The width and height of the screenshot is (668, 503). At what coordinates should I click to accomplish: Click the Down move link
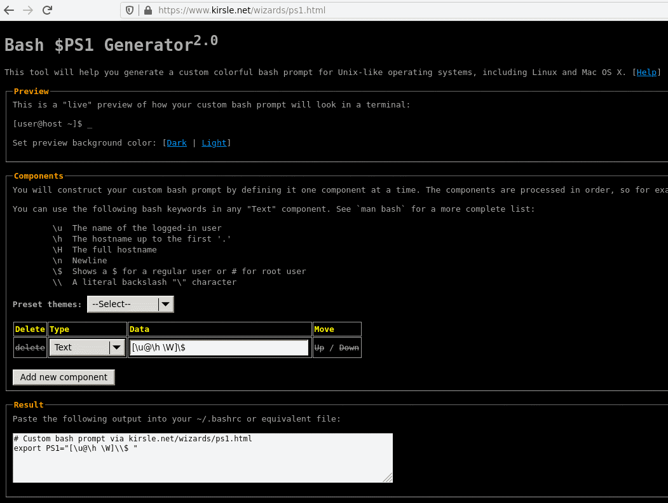pyautogui.click(x=349, y=348)
